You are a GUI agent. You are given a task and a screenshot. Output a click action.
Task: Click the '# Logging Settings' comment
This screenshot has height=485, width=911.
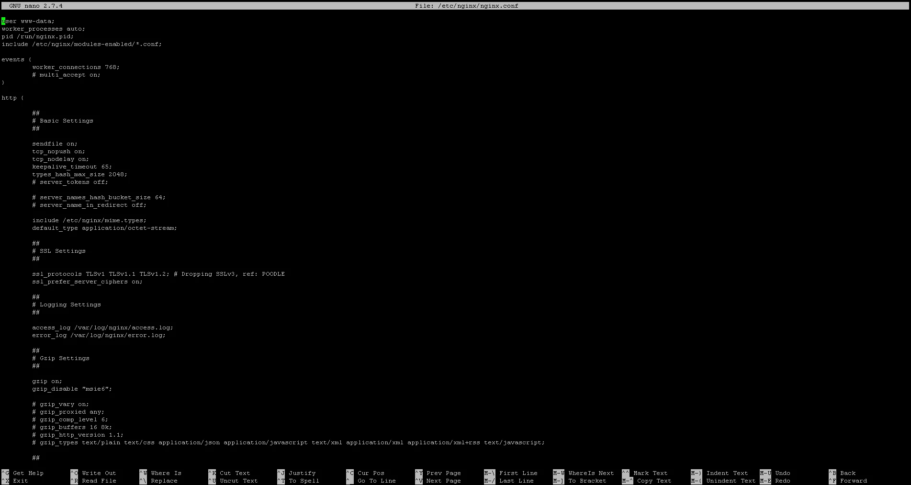click(x=67, y=305)
